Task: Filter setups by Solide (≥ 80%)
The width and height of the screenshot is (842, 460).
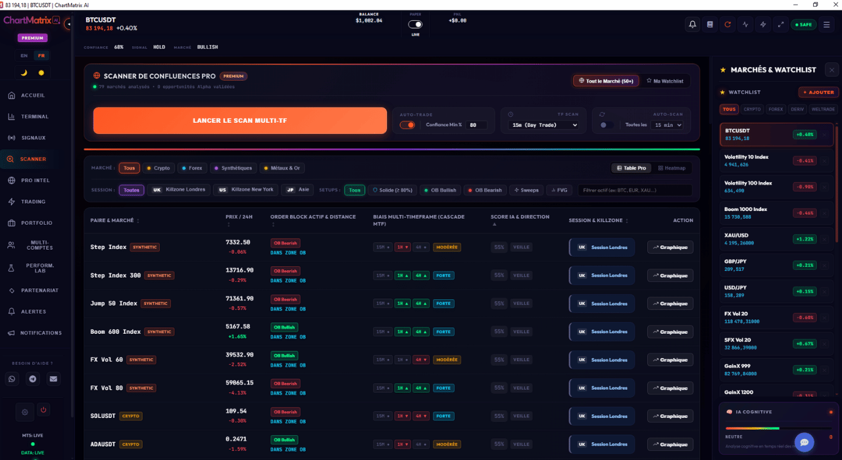Action: [392, 190]
